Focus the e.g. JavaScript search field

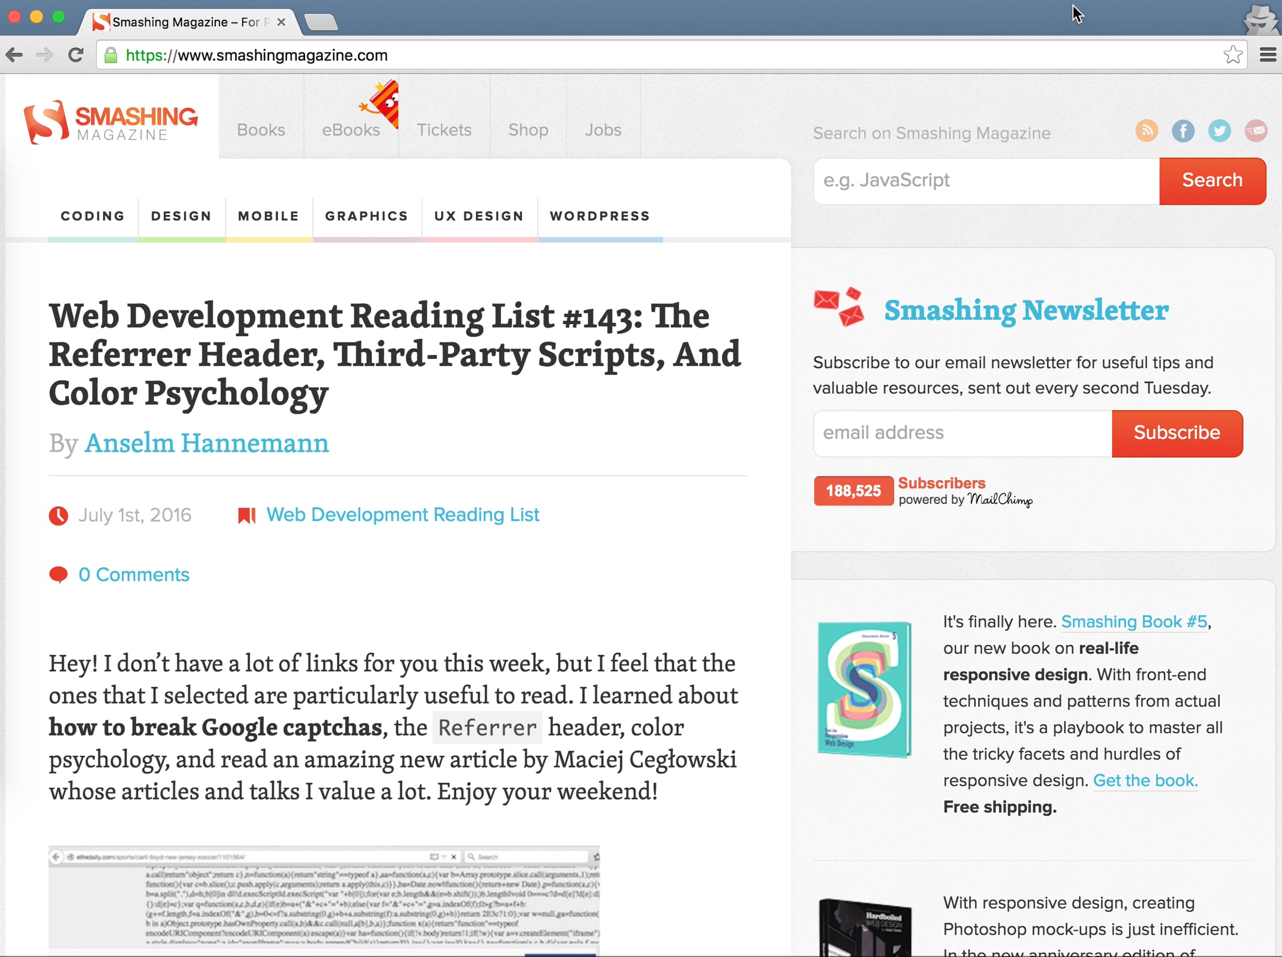987,180
